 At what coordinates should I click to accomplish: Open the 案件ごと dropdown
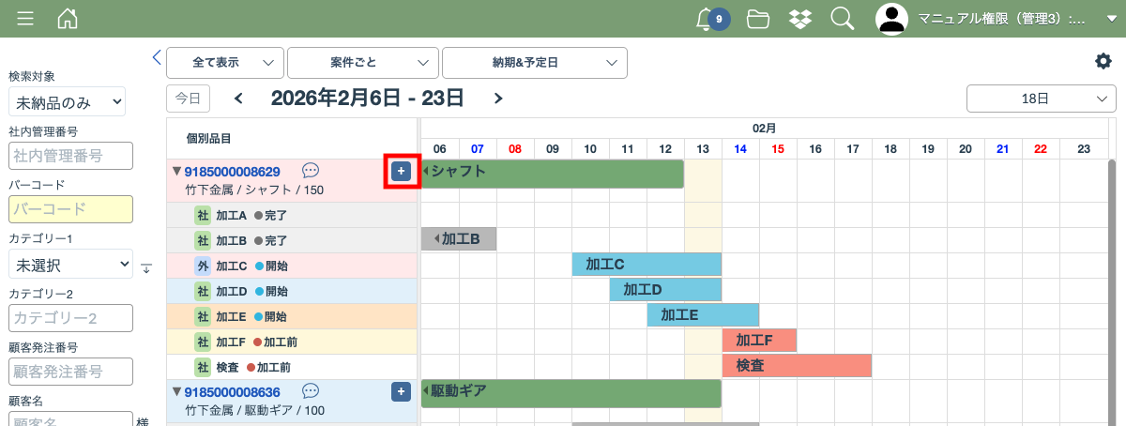pyautogui.click(x=363, y=63)
